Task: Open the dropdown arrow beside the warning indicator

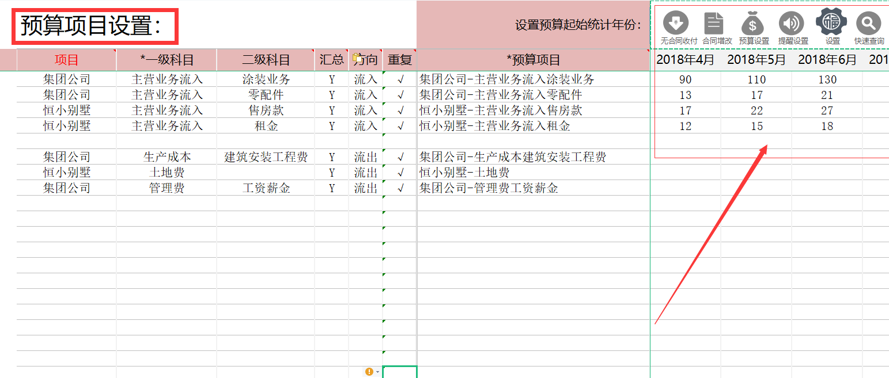Action: coord(378,372)
